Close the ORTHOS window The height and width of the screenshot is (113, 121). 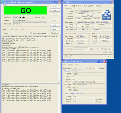(60, 2)
